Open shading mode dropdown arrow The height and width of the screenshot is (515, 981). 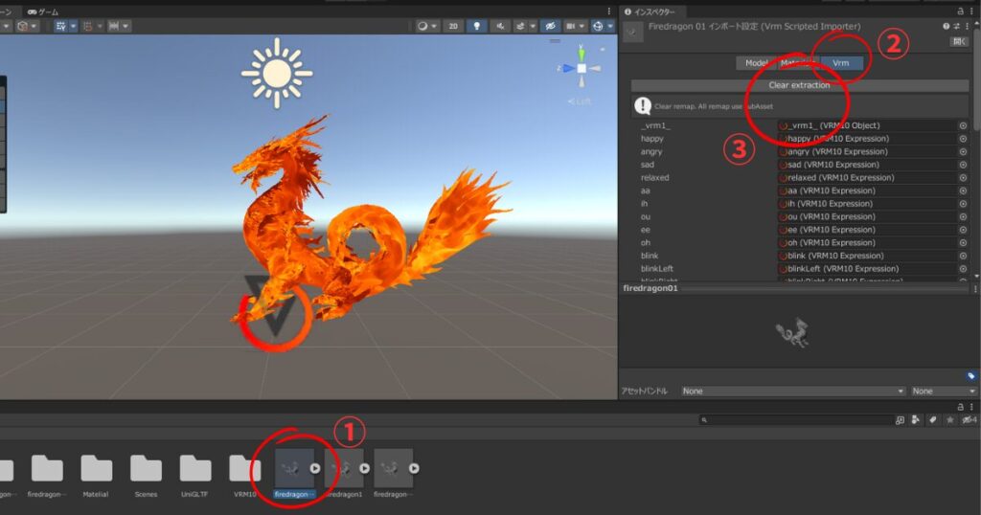(x=434, y=26)
